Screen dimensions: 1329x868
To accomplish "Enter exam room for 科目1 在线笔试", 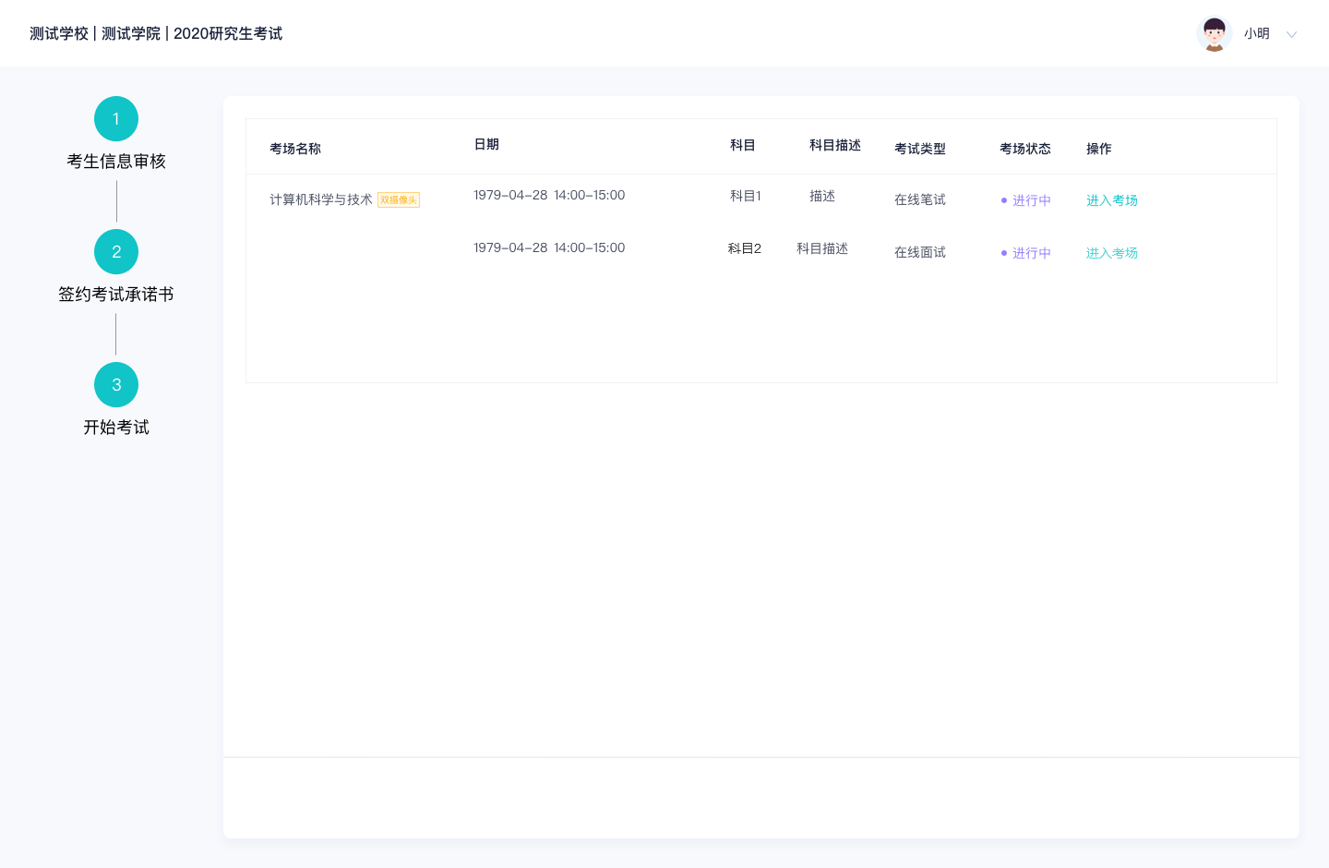I will pyautogui.click(x=1111, y=200).
